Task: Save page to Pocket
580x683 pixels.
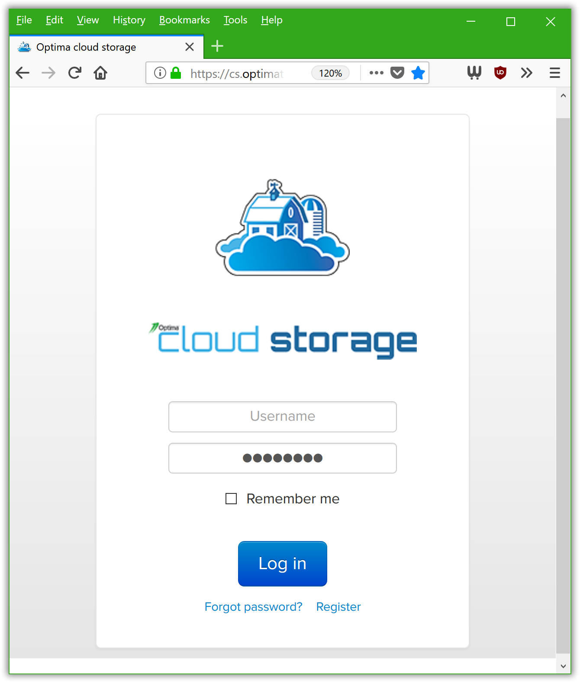Action: (x=397, y=73)
